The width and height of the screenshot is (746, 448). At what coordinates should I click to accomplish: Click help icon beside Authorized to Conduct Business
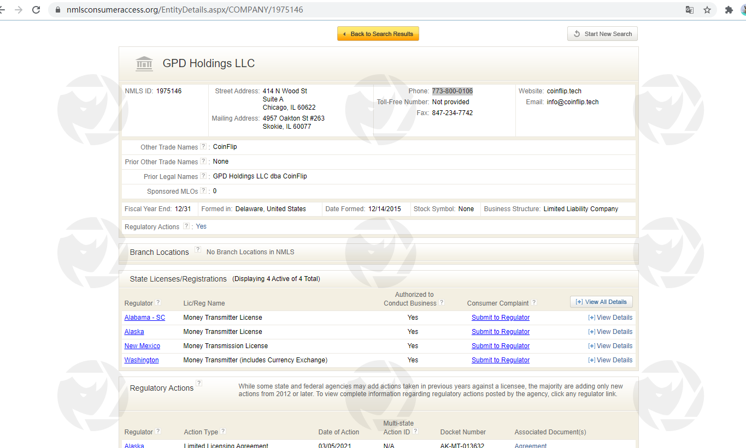click(x=442, y=303)
